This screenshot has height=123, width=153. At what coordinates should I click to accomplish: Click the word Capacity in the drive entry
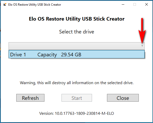click(x=47, y=55)
